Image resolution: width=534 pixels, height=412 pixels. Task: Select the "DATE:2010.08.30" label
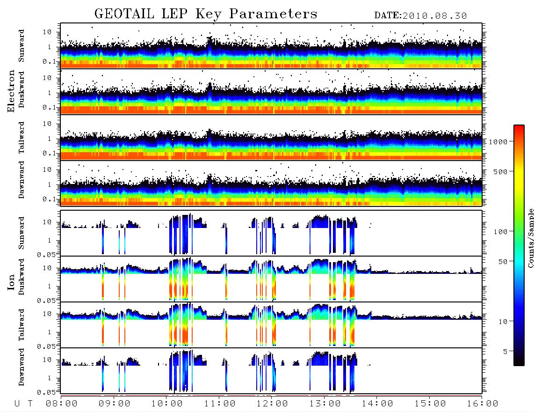point(420,16)
